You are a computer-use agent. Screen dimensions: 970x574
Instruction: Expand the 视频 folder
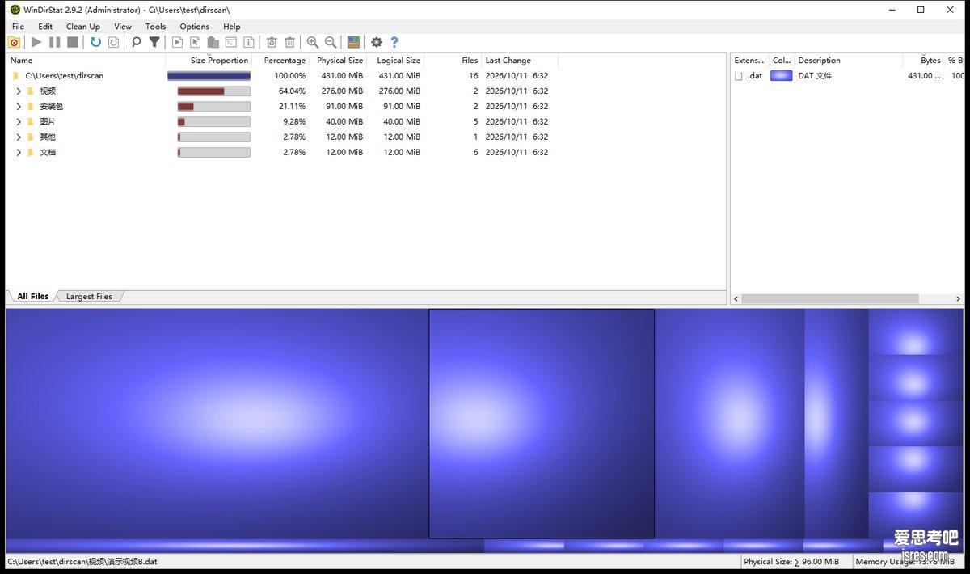tap(19, 91)
